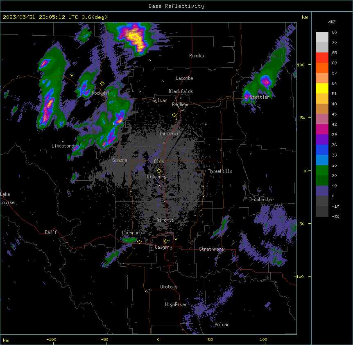Click the white plus marker north of Drumheller
The height and width of the screenshot is (345, 353).
pyautogui.click(x=251, y=154)
